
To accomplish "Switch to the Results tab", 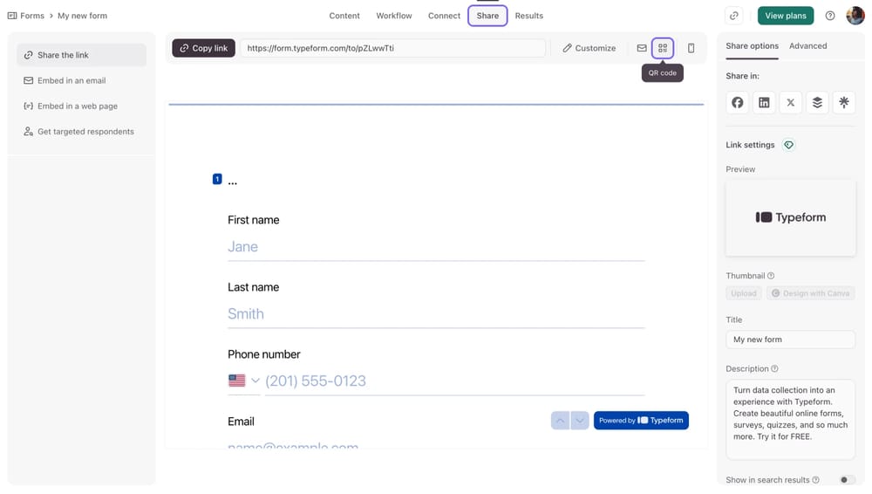I will (x=528, y=16).
